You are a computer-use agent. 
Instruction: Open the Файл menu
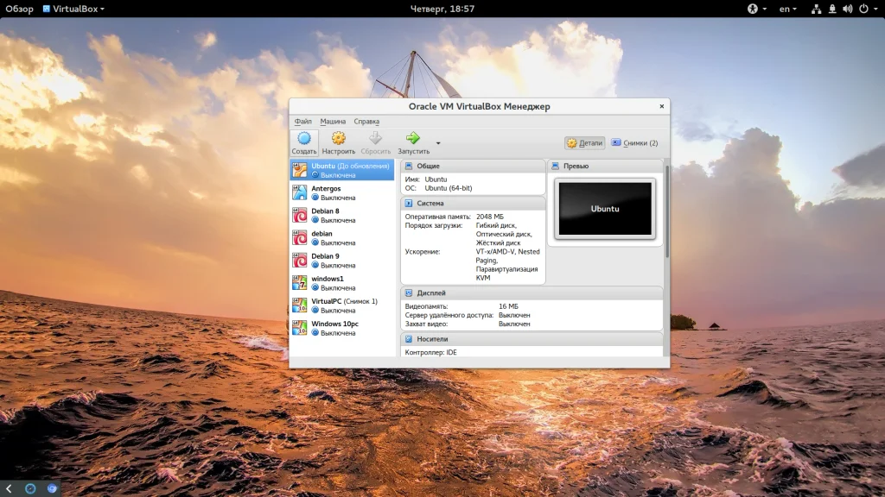pos(302,122)
